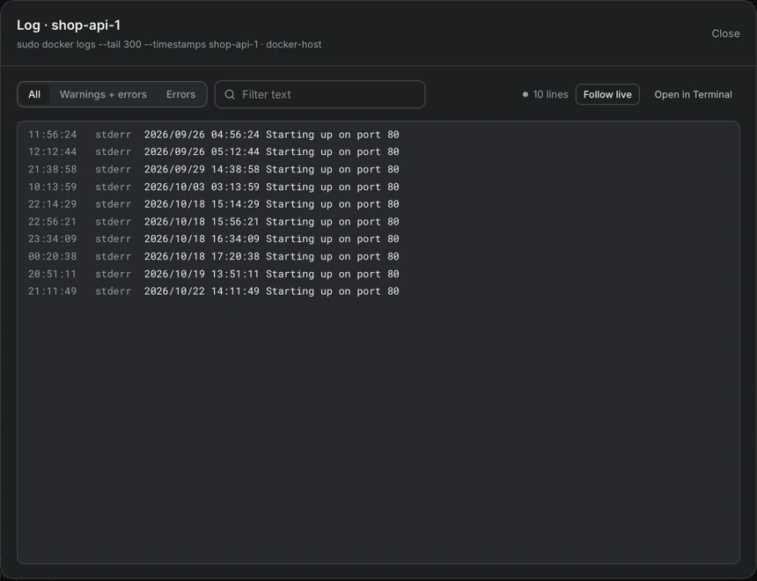This screenshot has width=757, height=581.
Task: Toggle the Follow live button
Action: (x=607, y=95)
